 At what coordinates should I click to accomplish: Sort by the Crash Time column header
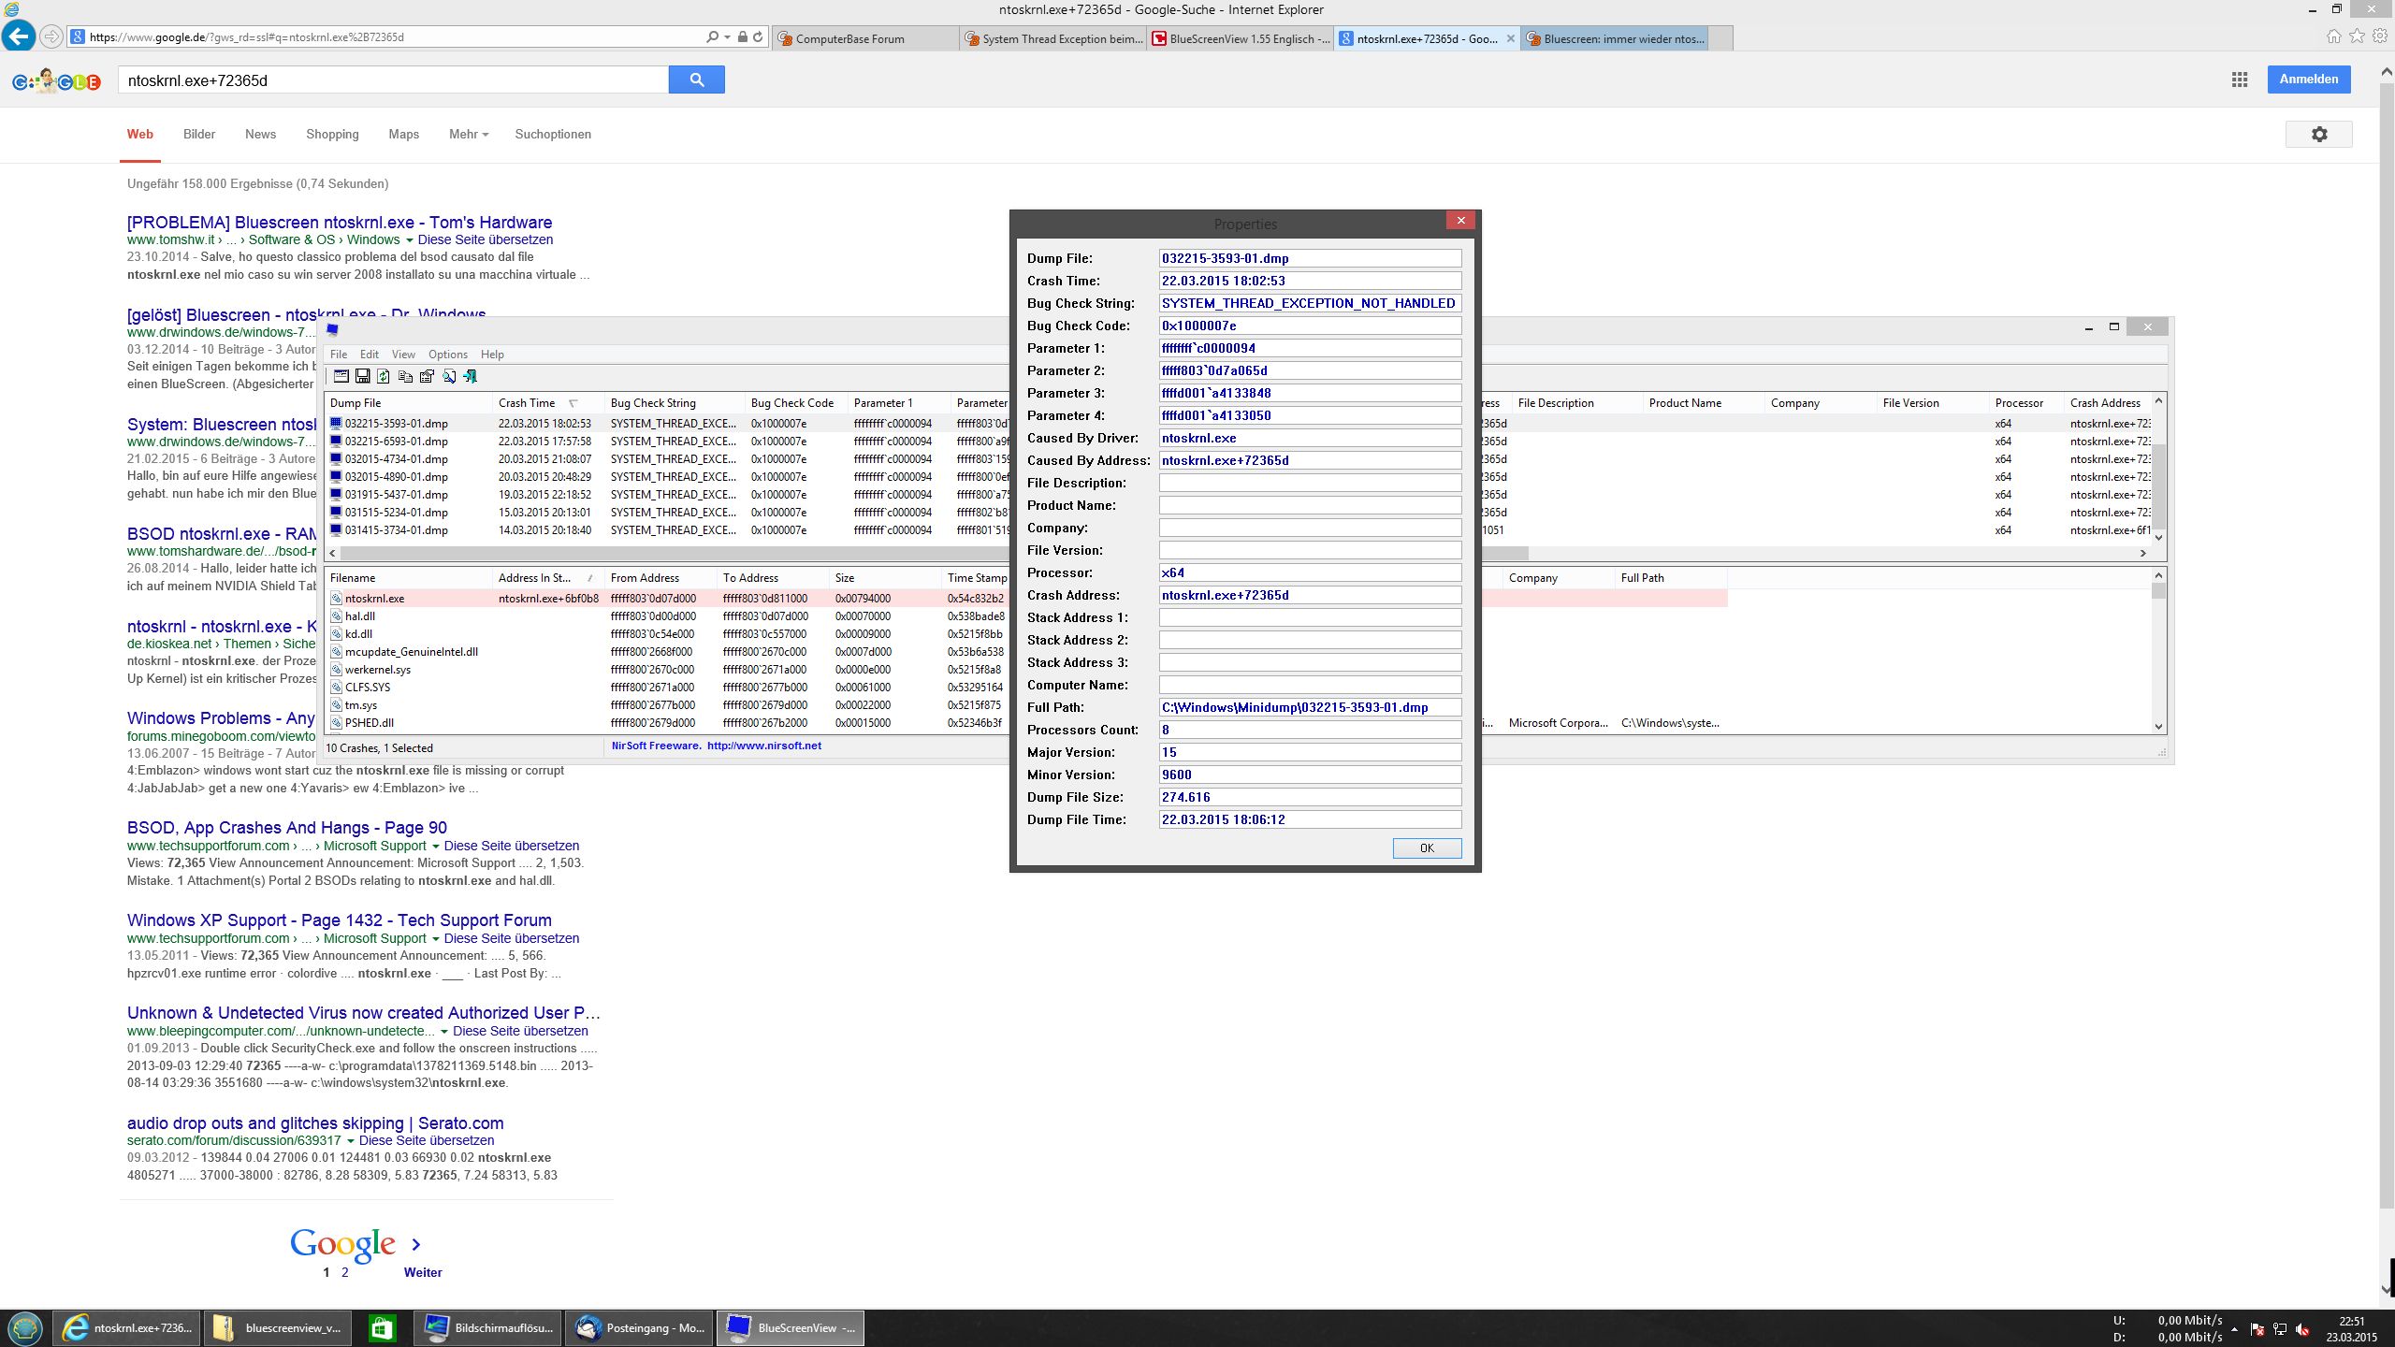click(527, 403)
